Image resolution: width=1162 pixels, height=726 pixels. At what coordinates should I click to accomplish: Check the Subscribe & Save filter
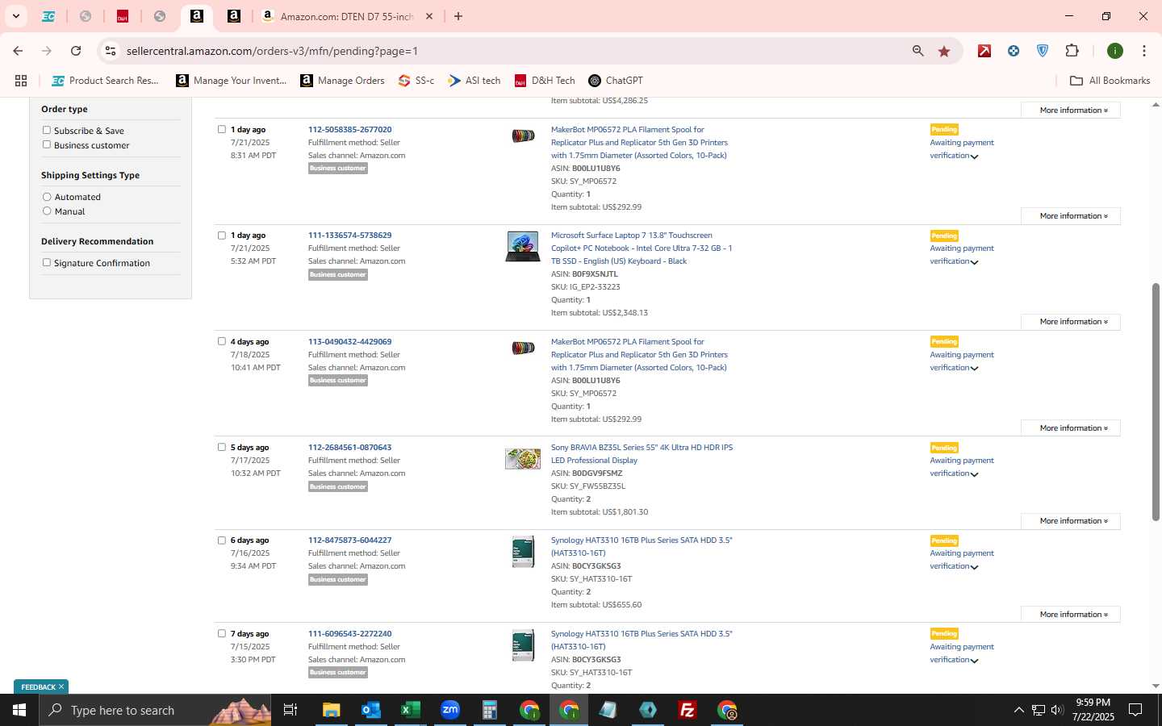tap(47, 130)
